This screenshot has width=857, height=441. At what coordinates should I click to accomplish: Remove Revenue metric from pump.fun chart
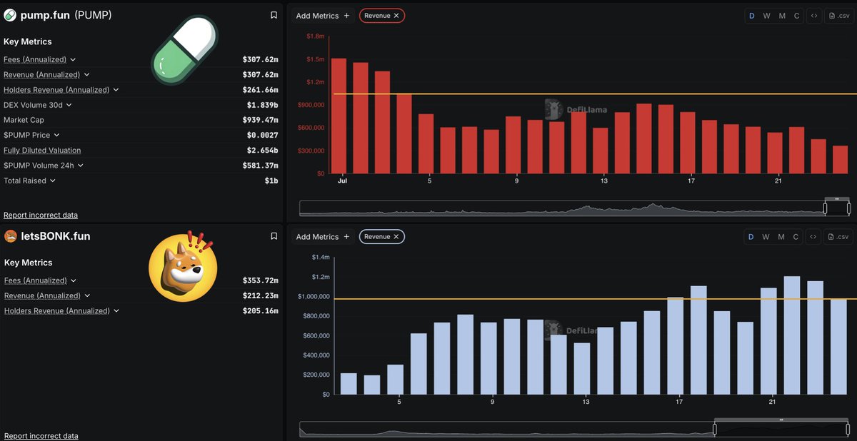point(396,16)
